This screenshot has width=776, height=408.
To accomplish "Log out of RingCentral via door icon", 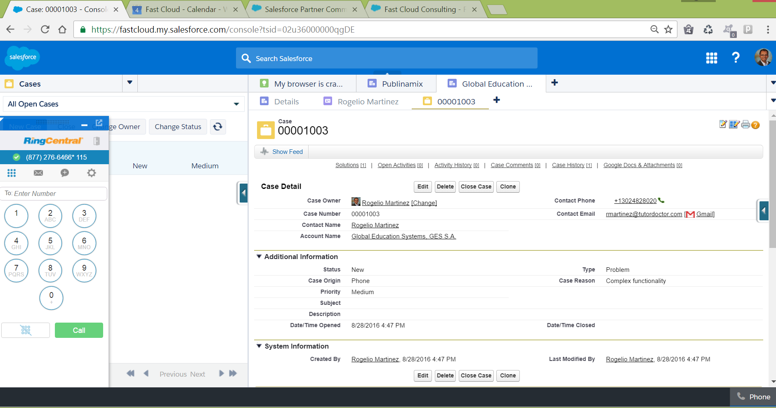I will 97,141.
